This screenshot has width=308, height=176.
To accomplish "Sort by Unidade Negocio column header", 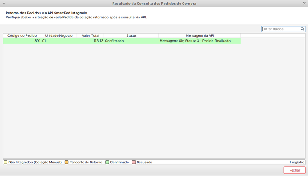I will click(x=59, y=35).
